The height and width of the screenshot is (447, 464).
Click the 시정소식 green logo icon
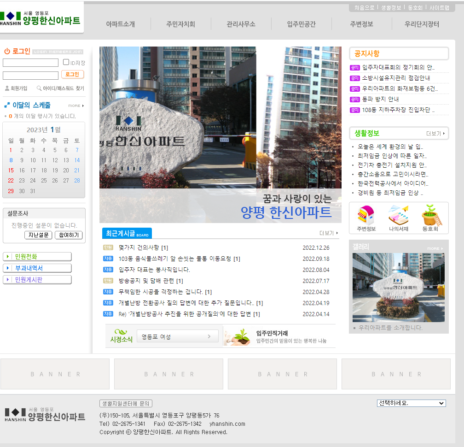[121, 336]
